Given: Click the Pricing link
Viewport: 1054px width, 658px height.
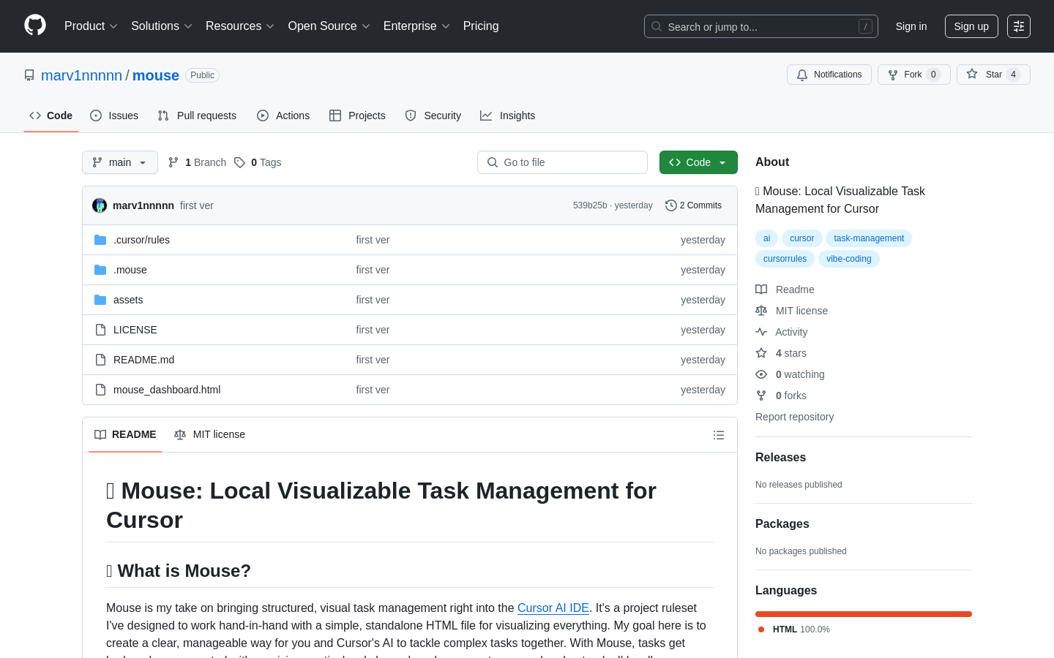Looking at the screenshot, I should tap(481, 26).
